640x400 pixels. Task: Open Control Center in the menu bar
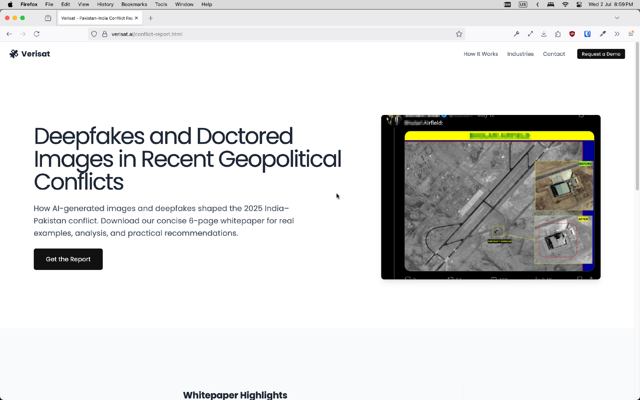click(579, 4)
